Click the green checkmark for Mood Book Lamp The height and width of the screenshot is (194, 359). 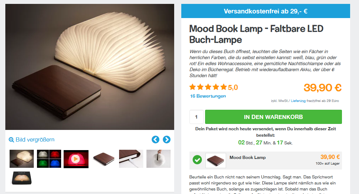point(197,160)
